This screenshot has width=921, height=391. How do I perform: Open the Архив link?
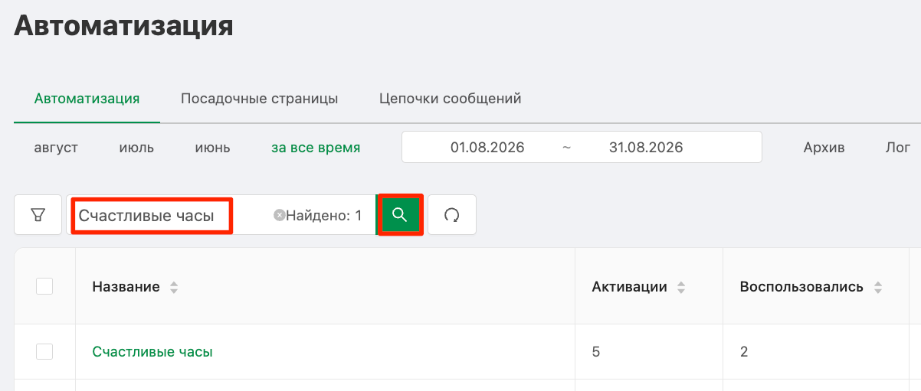coord(824,148)
